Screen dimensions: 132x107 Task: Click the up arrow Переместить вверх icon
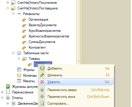click(x=42, y=90)
